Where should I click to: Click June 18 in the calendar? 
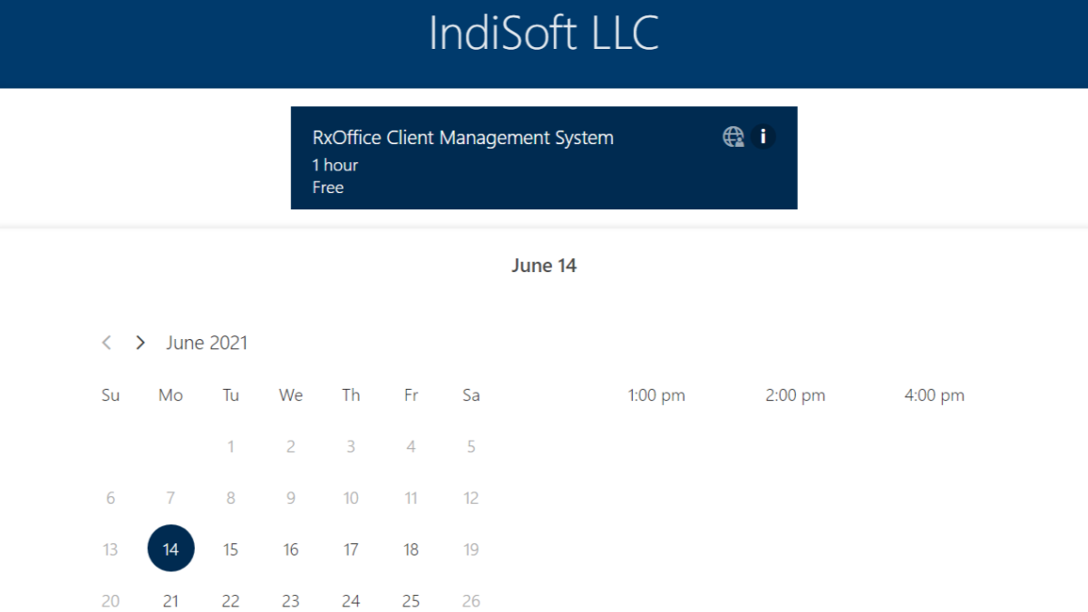[411, 549]
